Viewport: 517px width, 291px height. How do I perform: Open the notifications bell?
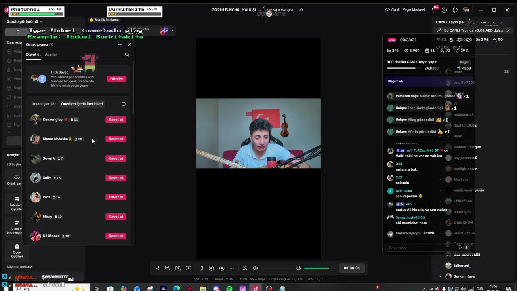point(433,10)
